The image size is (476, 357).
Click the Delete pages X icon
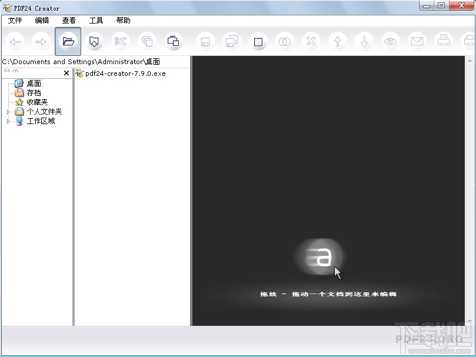coord(311,41)
